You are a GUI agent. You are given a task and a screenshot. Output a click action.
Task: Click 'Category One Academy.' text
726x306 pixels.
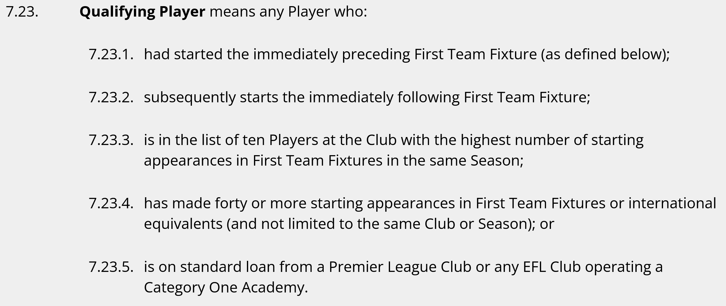[226, 288]
